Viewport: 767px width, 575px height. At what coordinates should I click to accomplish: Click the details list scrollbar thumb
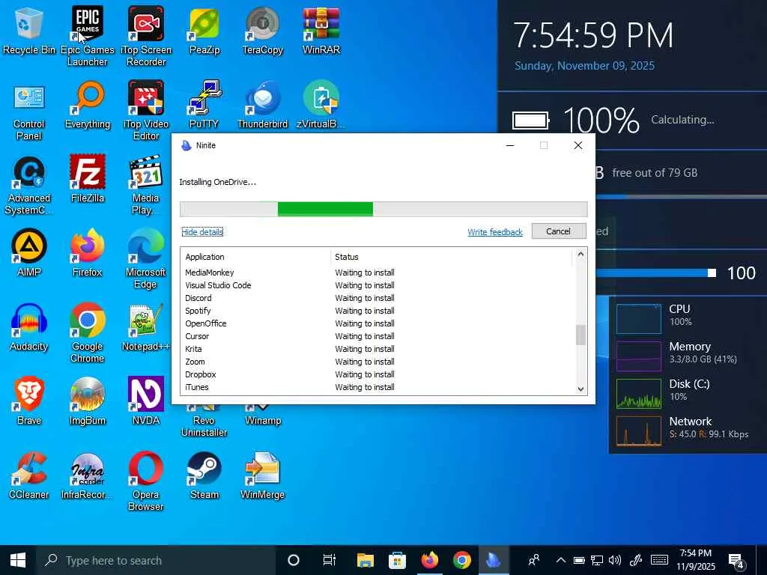[x=580, y=335]
